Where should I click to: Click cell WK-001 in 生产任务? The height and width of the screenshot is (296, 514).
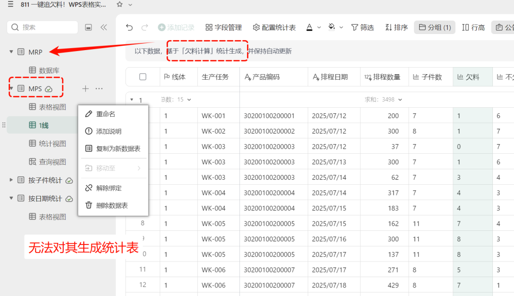click(219, 116)
